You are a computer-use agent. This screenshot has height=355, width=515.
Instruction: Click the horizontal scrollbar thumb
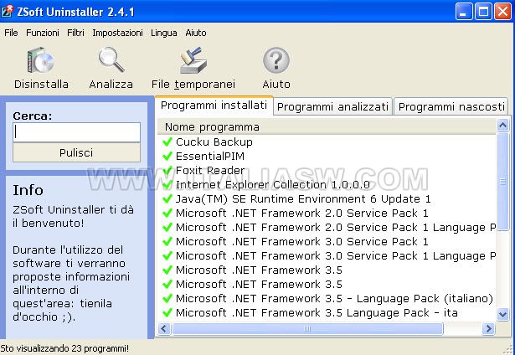(x=307, y=328)
